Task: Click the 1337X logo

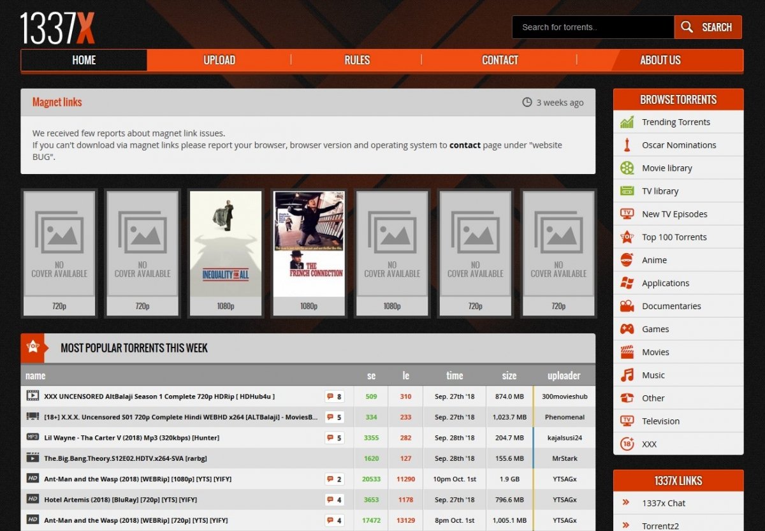Action: [57, 28]
